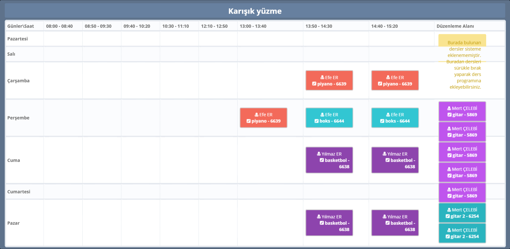Image resolution: width=510 pixels, height=249 pixels.
Task: Click edit icon on last gitar 2 - 6254 card
Action: click(x=447, y=237)
